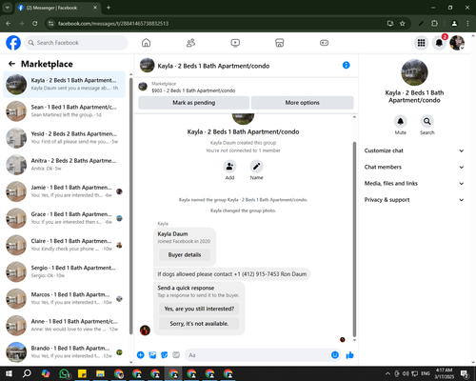476x381 pixels.
Task: Expand the Privacy & support section
Action: [x=414, y=200]
